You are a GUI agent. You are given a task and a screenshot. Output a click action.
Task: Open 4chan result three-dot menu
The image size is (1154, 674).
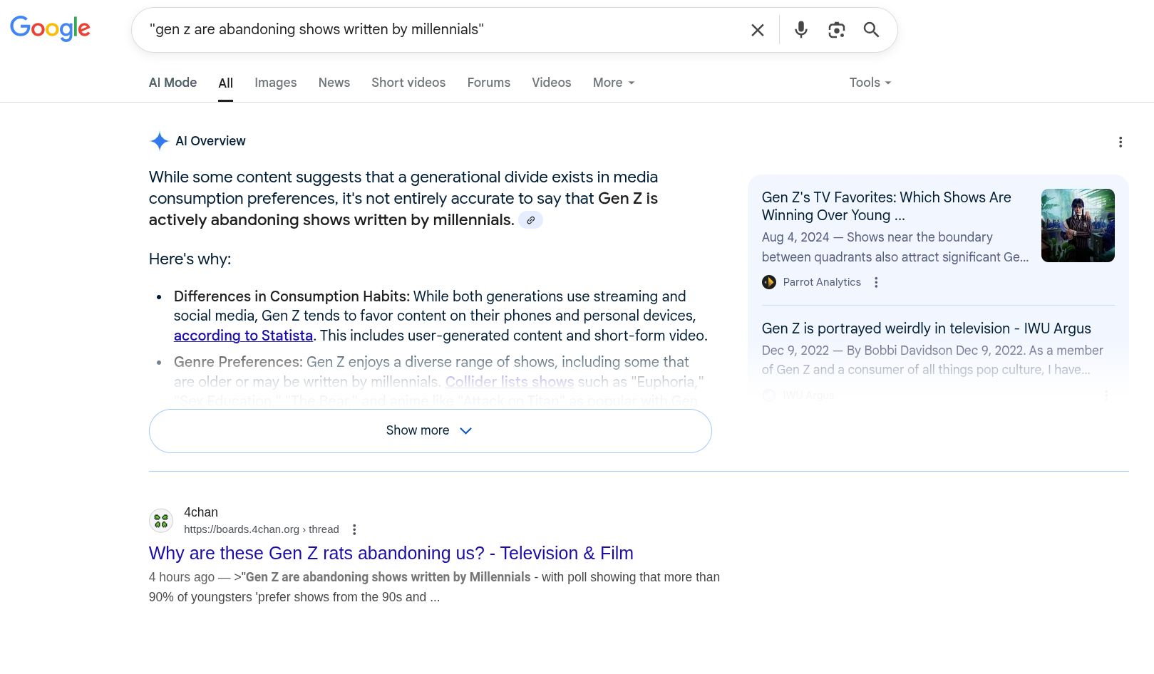click(x=354, y=529)
